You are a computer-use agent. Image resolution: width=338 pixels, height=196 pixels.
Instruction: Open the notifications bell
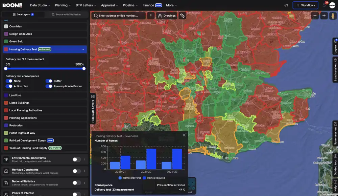pyautogui.click(x=324, y=5)
